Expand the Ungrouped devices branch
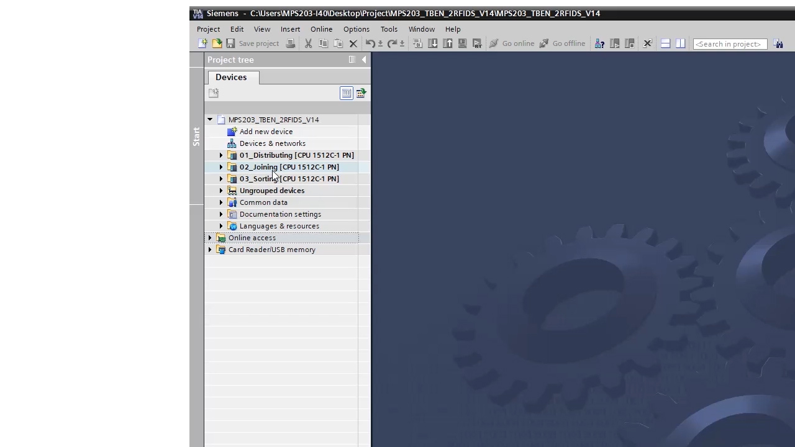Image resolution: width=795 pixels, height=447 pixels. click(x=221, y=191)
